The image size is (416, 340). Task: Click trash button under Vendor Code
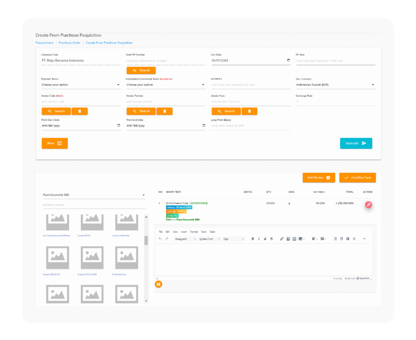[80, 111]
